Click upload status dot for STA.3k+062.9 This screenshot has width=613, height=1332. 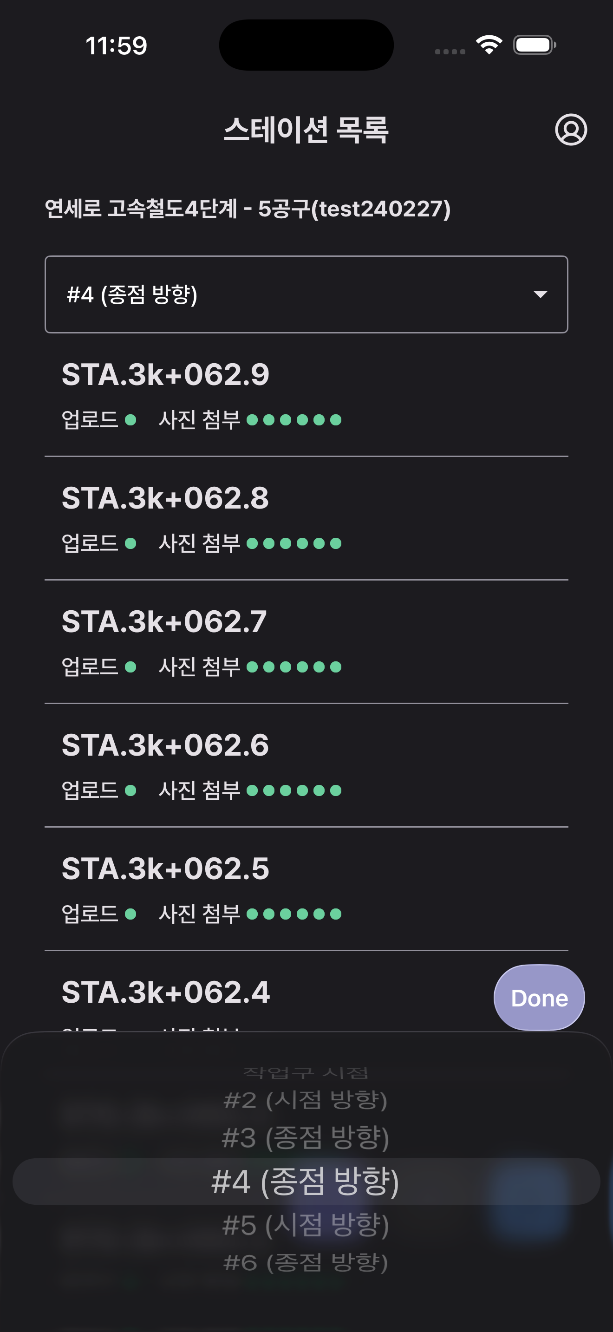[x=131, y=419]
